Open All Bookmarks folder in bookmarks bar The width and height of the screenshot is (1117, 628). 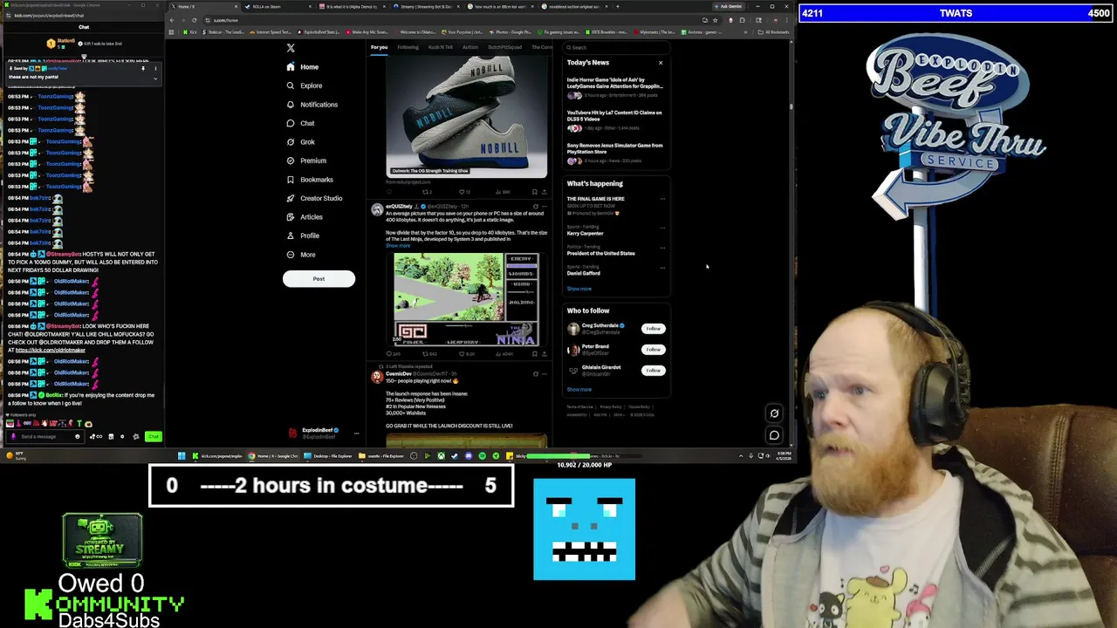[x=774, y=32]
